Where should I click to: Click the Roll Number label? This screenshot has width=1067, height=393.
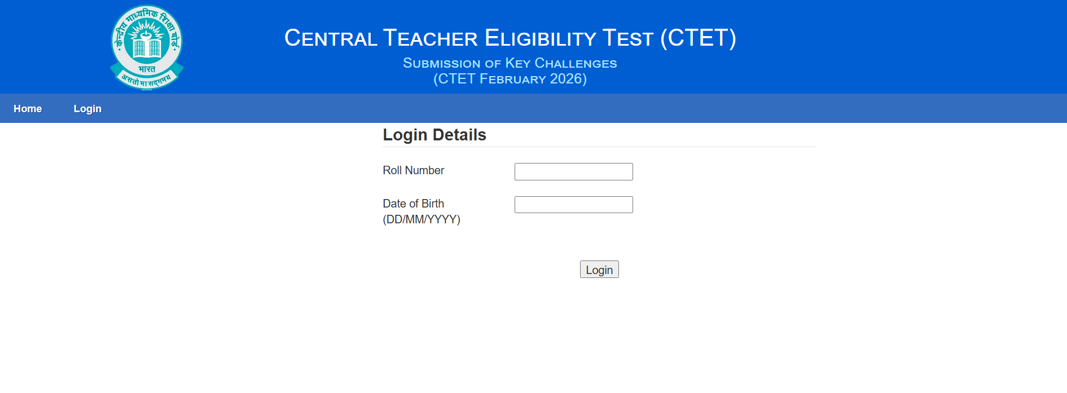tap(413, 170)
